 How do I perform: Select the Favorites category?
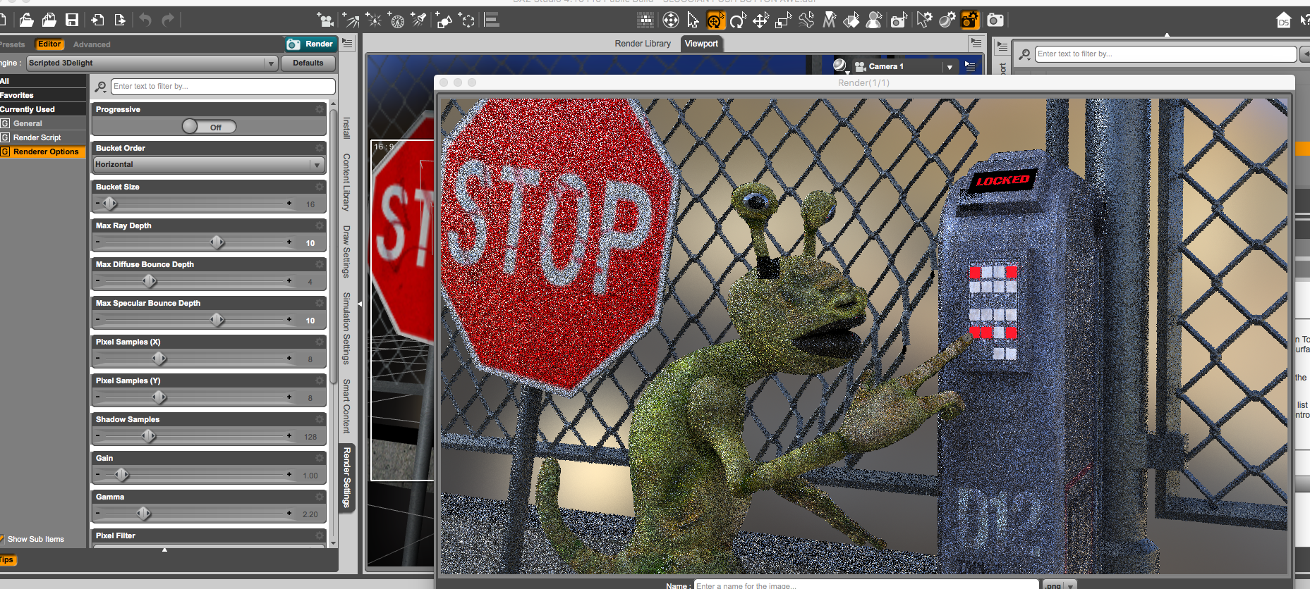coord(43,95)
